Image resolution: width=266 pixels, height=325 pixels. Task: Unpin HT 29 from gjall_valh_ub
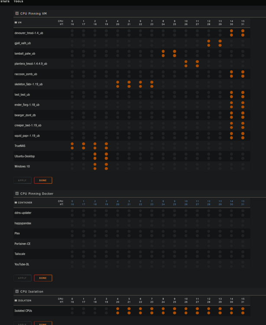[x=220, y=45]
